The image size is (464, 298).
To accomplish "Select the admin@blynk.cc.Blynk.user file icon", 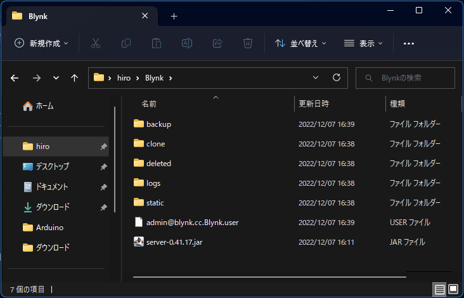I will tap(138, 222).
